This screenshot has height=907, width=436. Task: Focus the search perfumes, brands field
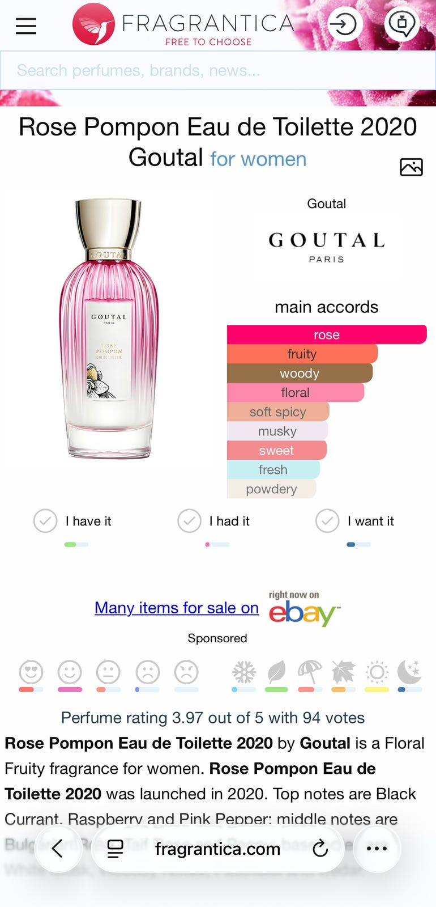coord(218,70)
